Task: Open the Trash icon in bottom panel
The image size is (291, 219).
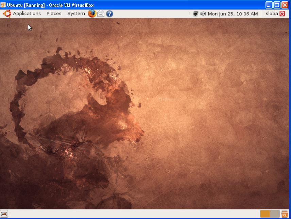Action: coord(285,214)
